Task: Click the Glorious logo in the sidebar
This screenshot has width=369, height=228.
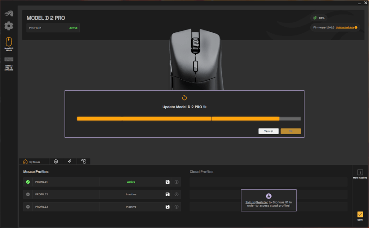Action: pos(9,13)
